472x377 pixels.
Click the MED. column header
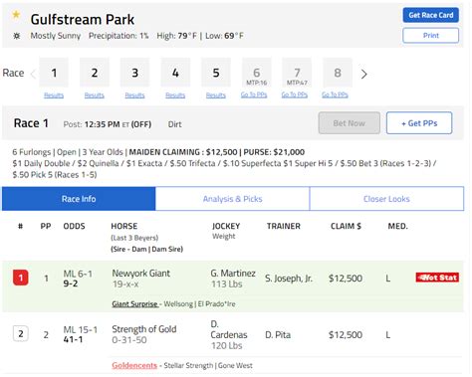click(397, 226)
